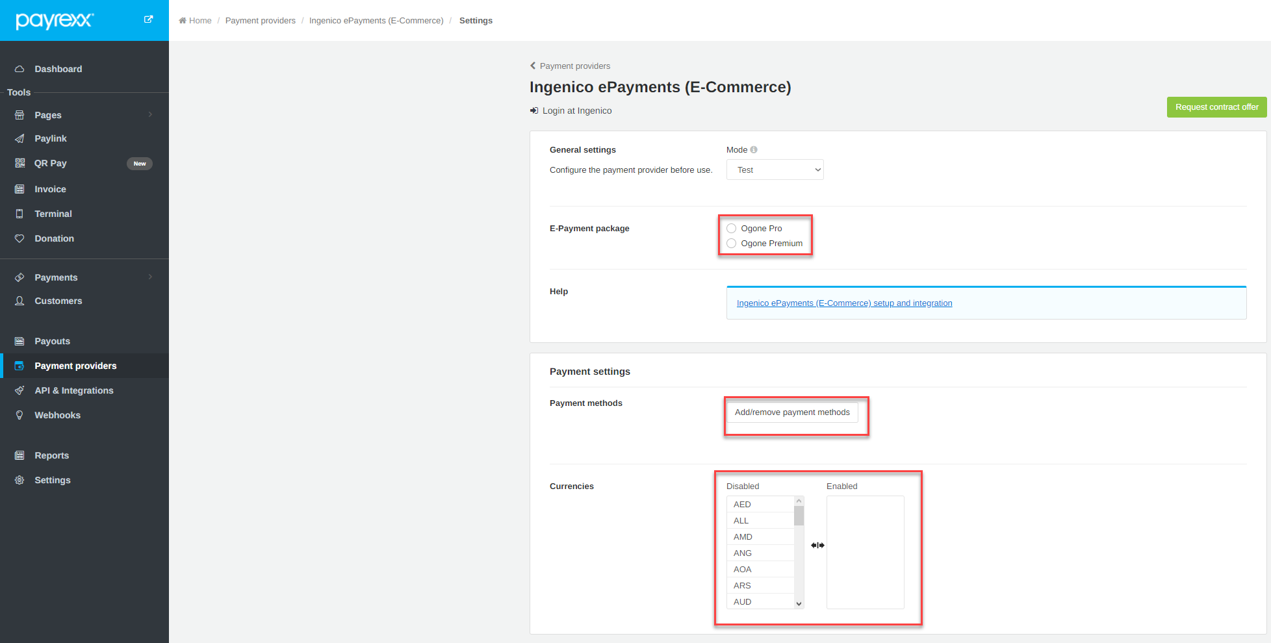
Task: Click the currencies list scroll up arrow
Action: click(x=799, y=501)
